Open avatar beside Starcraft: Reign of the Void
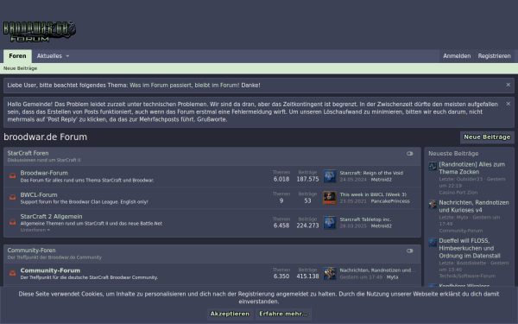 click(x=330, y=176)
